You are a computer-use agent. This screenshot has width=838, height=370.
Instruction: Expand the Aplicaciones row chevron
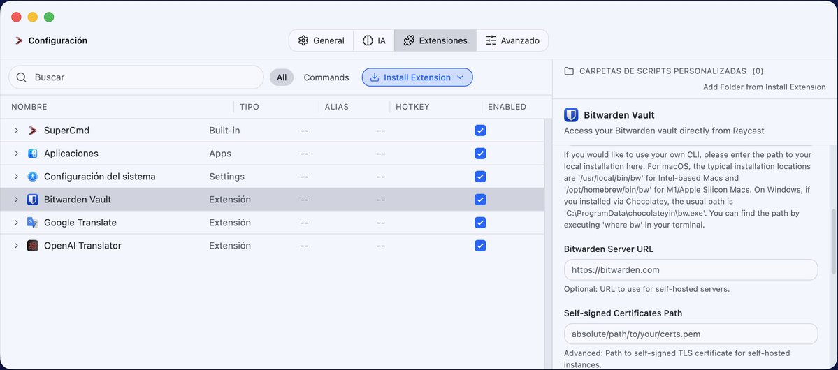coord(16,153)
